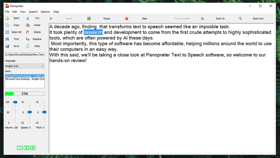This screenshot has height=158, width=280.
Task: Click the Save button label
Action: 16,46
